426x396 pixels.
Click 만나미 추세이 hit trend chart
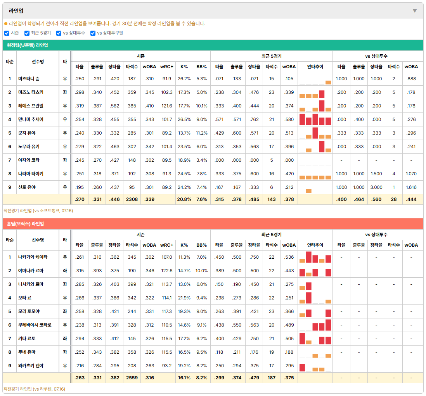(315, 119)
